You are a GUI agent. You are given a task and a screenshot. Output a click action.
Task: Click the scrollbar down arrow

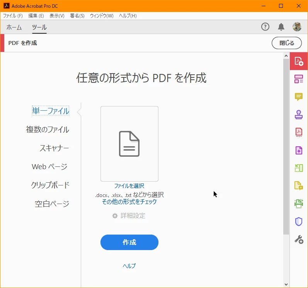(286, 285)
